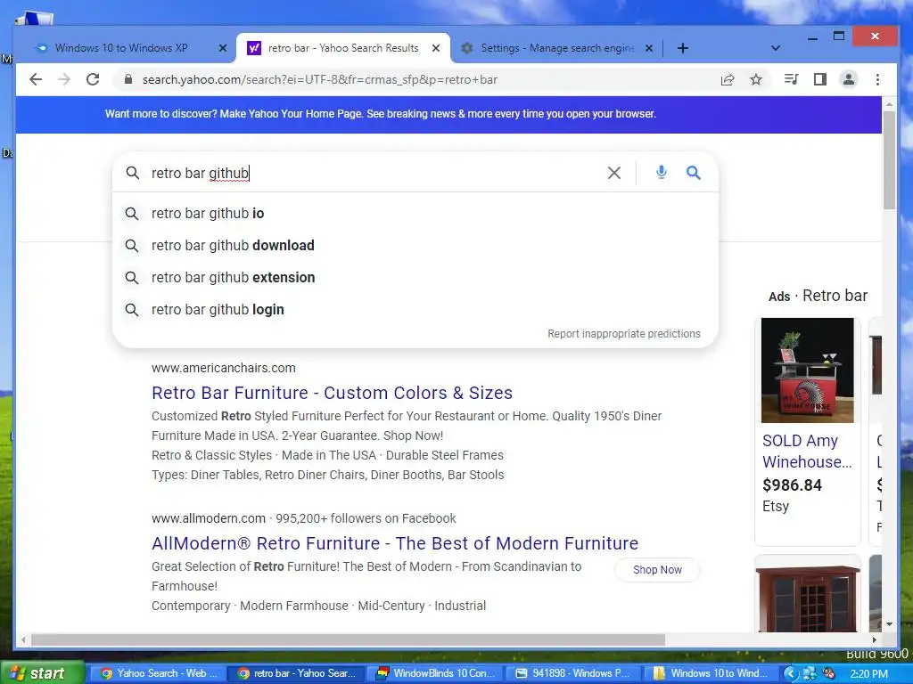Open the SOLD Amy Winehouse ad thumbnail

[807, 370]
